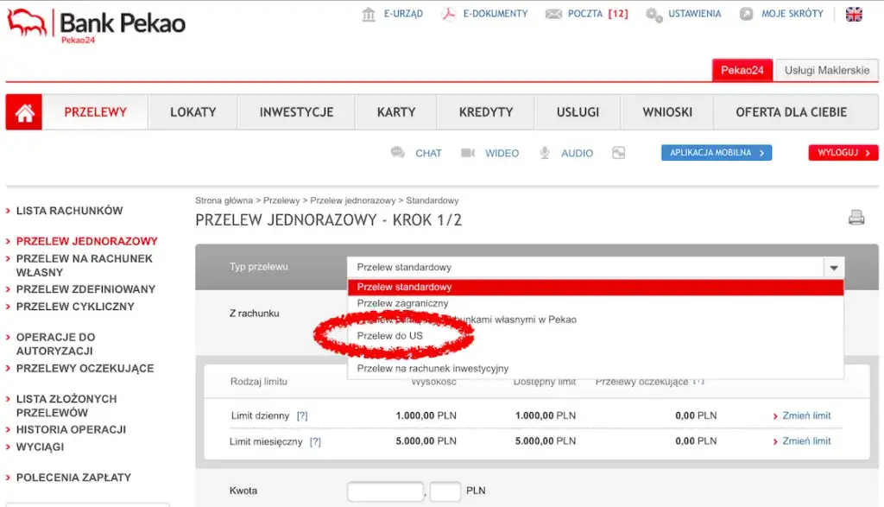Click the [?] help beside Limit dzienny
The height and width of the screenshot is (507, 884).
tap(301, 415)
